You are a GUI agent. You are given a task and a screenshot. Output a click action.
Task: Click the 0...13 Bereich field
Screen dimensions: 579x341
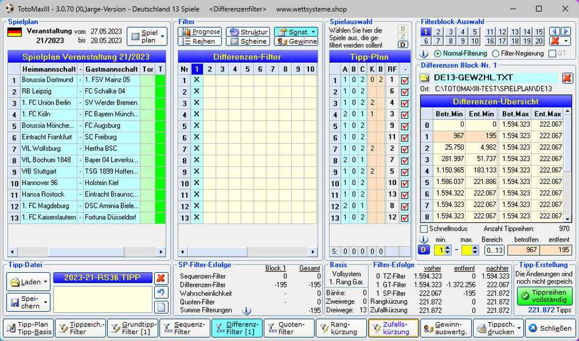coord(494,250)
